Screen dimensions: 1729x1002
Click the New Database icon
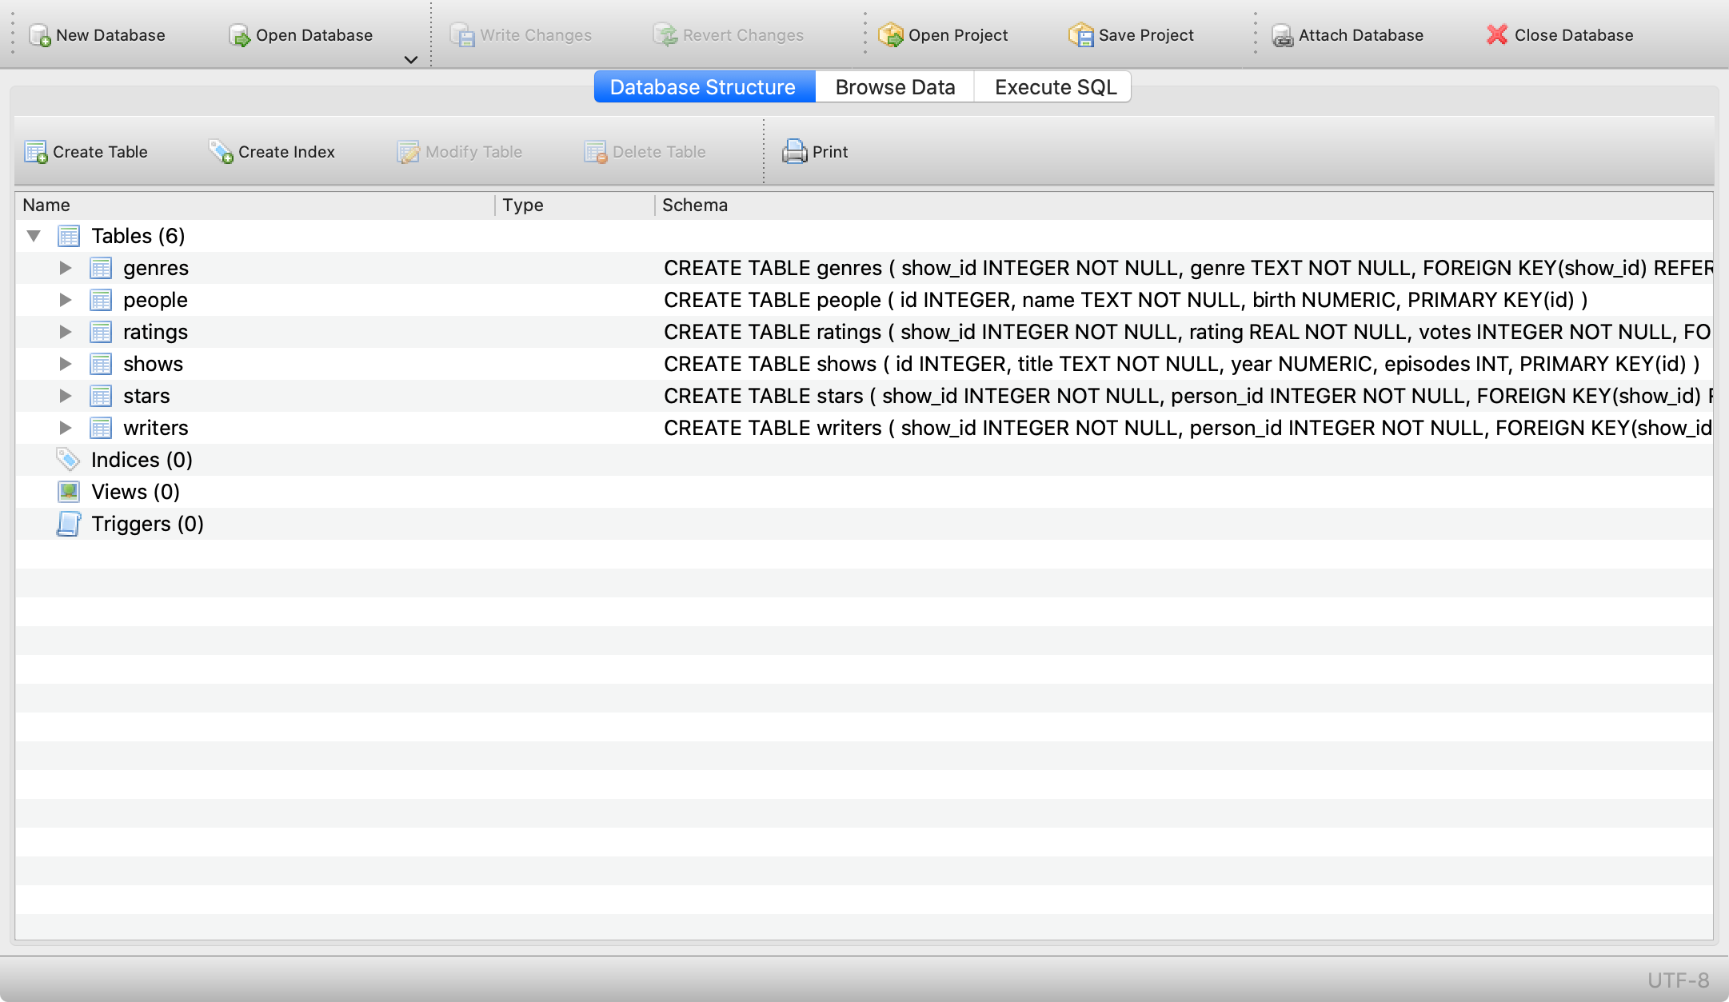40,35
